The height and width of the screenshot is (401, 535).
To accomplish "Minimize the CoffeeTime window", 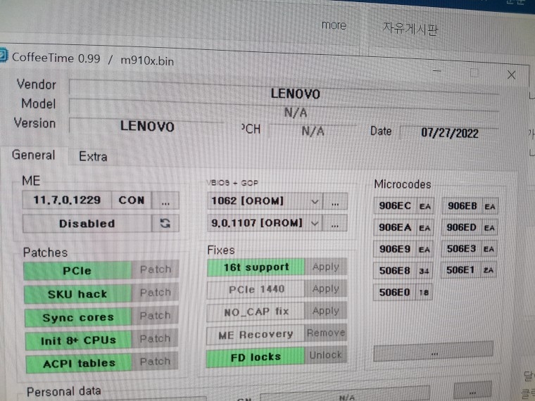I will click(436, 71).
